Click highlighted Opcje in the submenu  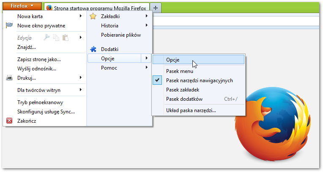(x=198, y=60)
